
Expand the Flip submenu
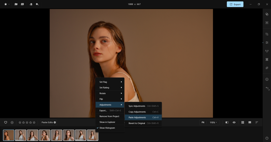point(110,99)
